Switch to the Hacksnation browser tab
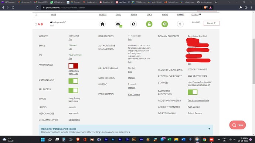The height and width of the screenshot is (143, 255). pos(90,2)
